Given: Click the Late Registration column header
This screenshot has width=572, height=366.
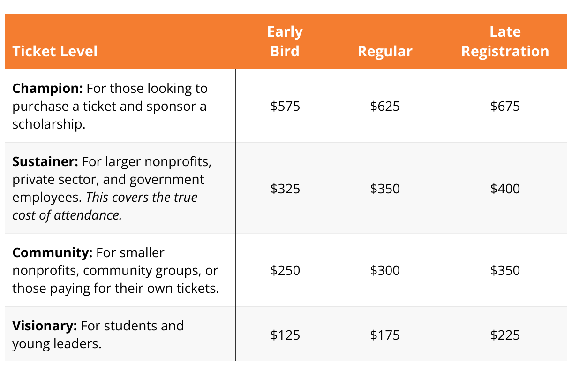Looking at the screenshot, I should pos(505,41).
